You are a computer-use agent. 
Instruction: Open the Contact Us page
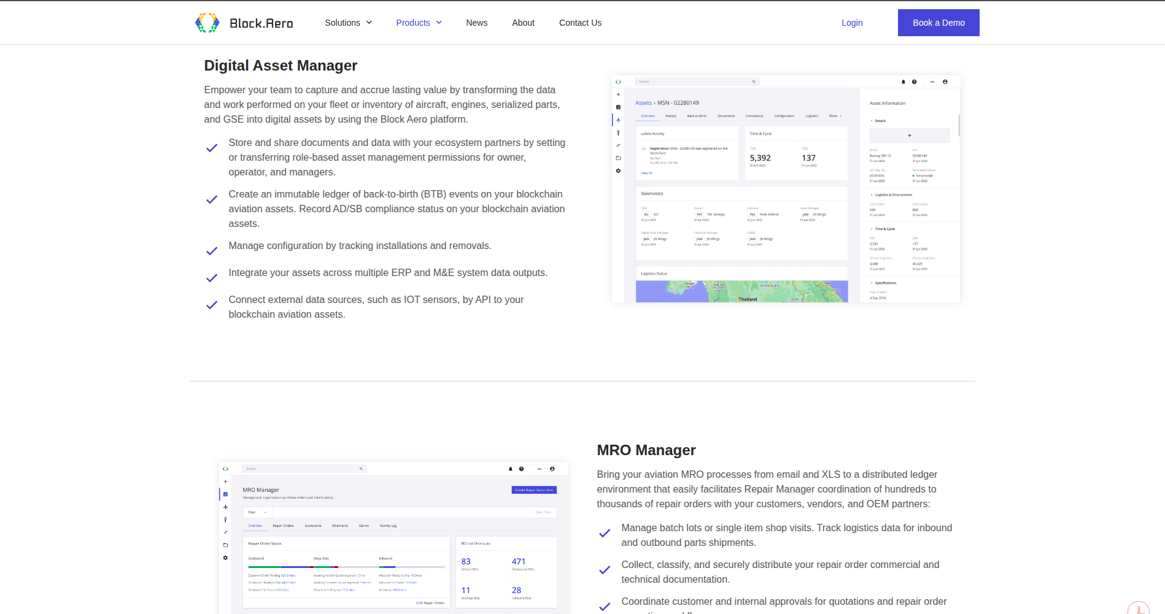coord(580,23)
